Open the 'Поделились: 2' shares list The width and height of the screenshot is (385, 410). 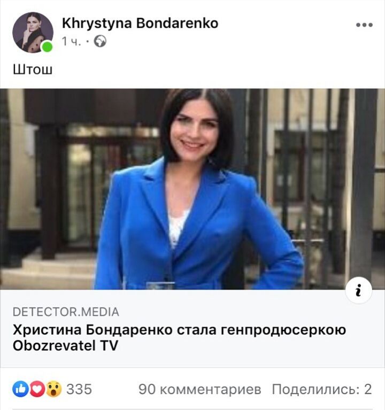click(322, 389)
